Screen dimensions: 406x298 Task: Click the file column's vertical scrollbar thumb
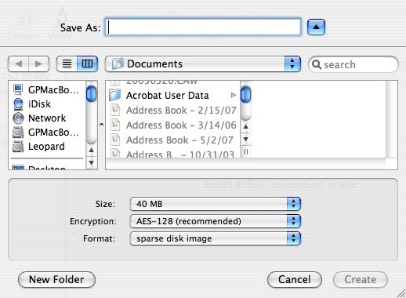click(245, 95)
